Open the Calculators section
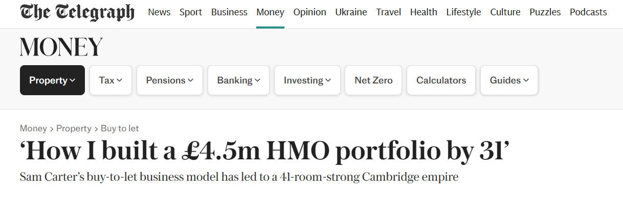623x197 pixels. (x=441, y=80)
